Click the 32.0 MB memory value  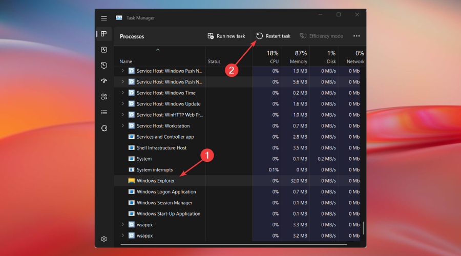[299, 181]
